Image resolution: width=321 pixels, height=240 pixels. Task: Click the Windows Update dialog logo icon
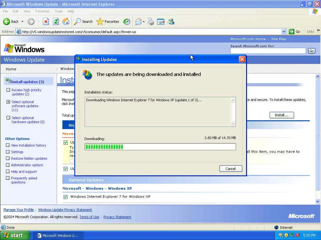(x=87, y=75)
